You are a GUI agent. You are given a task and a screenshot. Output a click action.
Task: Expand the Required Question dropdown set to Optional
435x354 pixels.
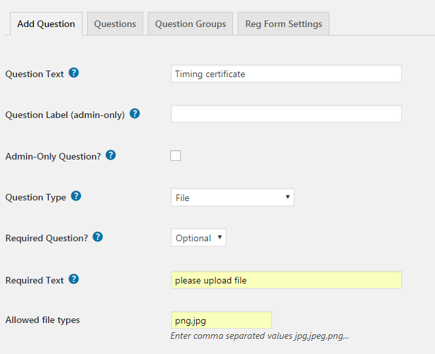199,238
